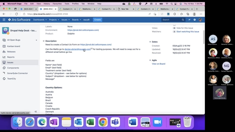This screenshot has height=132, width=235.
Task: Expand the Issues dropdown in header
Action: (x=65, y=20)
